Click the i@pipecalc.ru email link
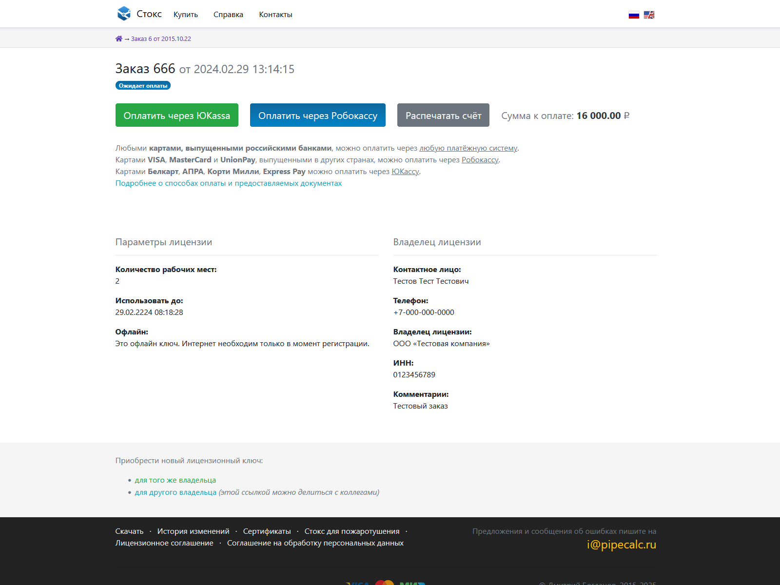 [621, 545]
